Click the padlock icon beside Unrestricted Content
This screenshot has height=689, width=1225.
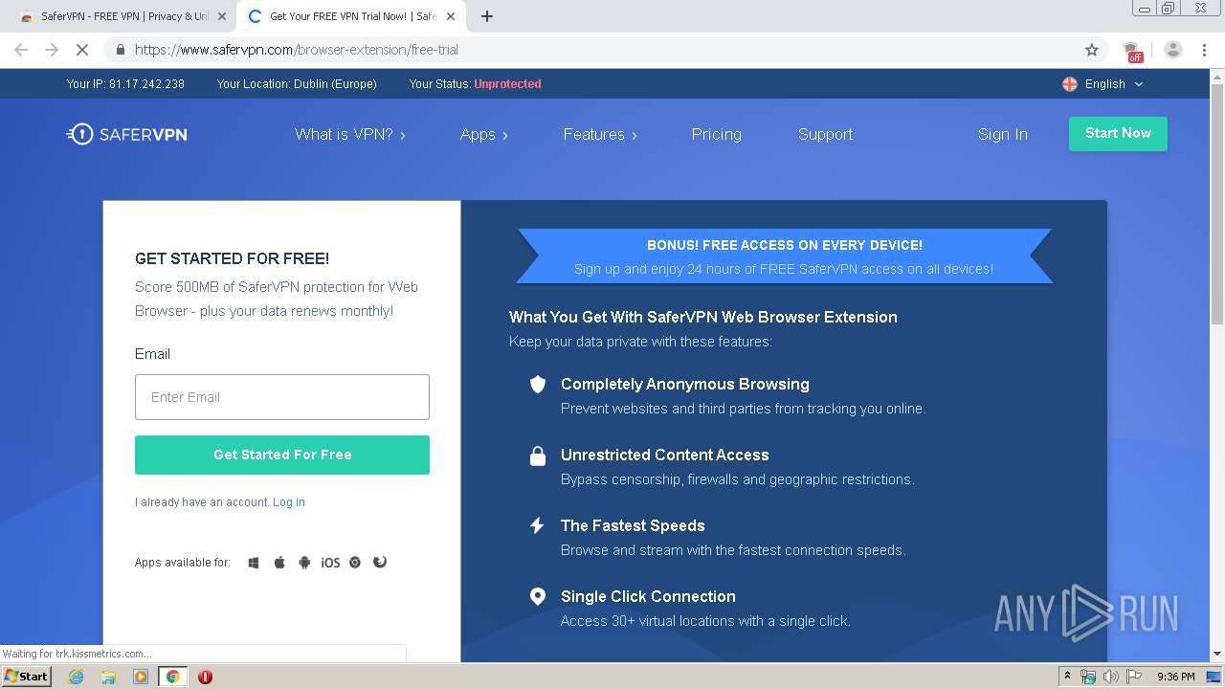pos(538,456)
